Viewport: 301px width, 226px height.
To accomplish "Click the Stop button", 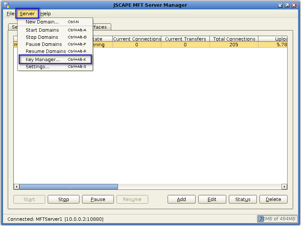I will tap(63, 200).
